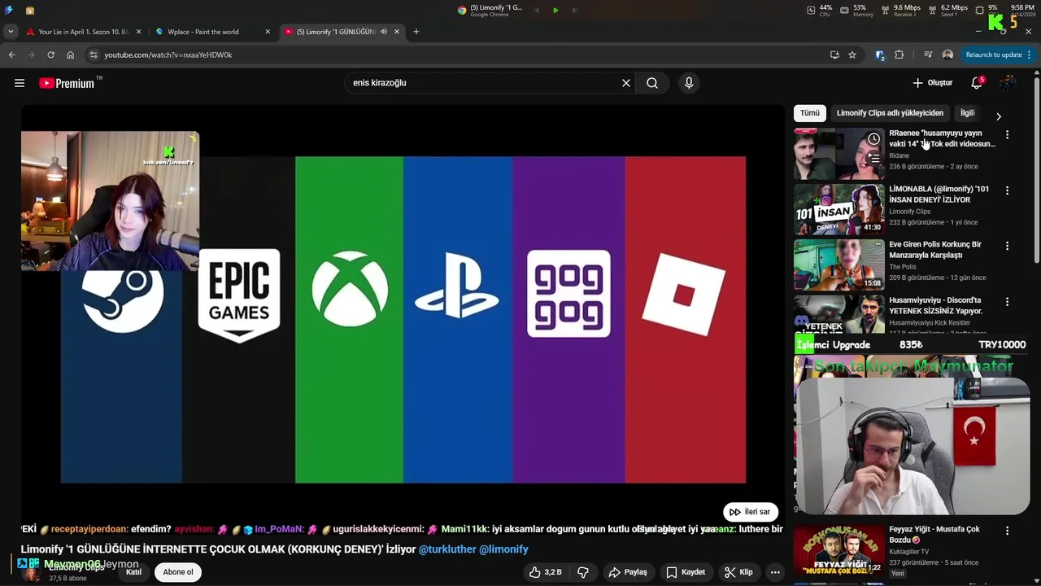Open the YouTube account avatar menu
The width and height of the screenshot is (1041, 586).
click(x=1008, y=83)
